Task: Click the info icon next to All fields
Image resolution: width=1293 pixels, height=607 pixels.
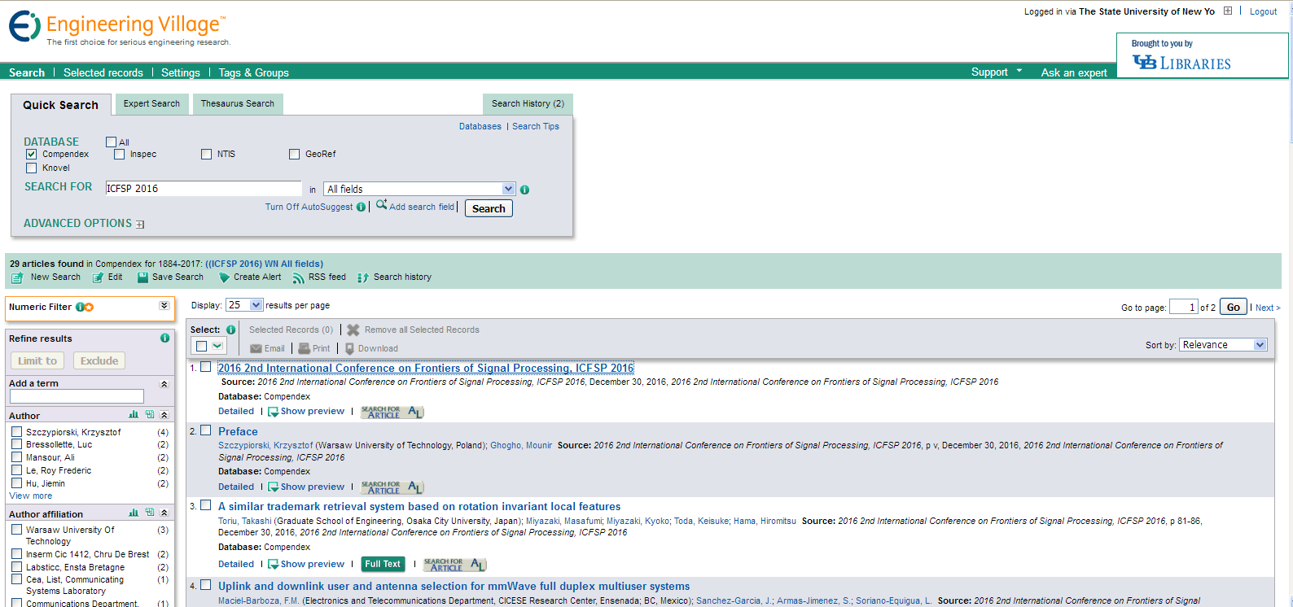Action: (524, 190)
